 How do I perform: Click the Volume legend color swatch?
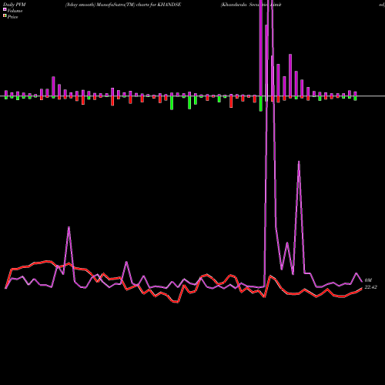(5, 10)
